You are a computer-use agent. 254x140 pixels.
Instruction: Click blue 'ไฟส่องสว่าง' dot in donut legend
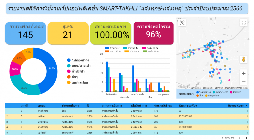(69, 60)
